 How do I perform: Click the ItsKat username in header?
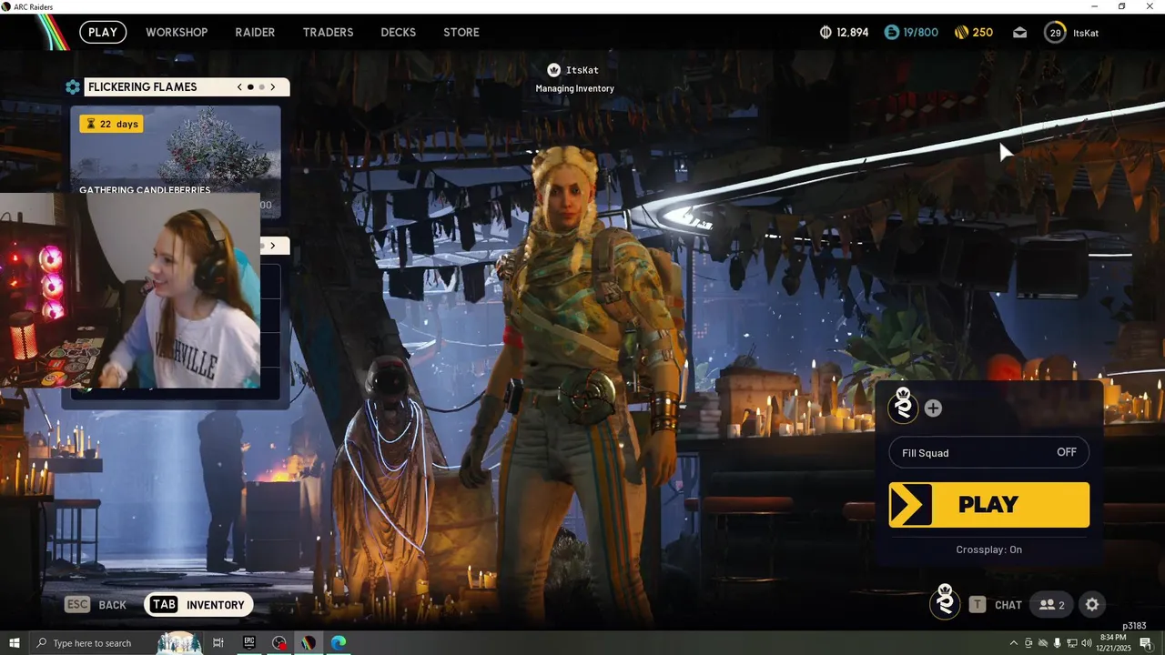click(1086, 33)
